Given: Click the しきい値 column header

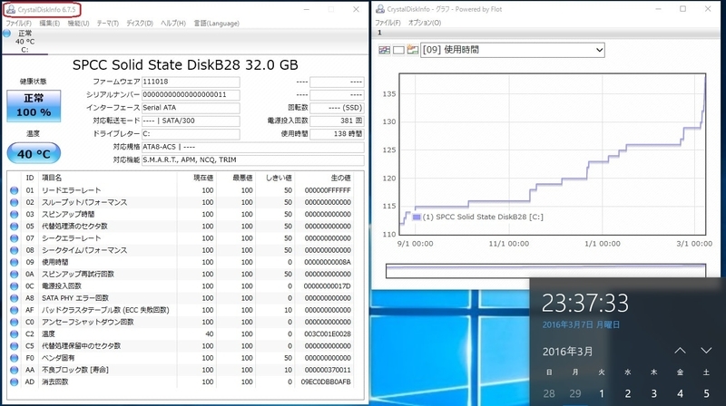Looking at the screenshot, I should [x=279, y=178].
